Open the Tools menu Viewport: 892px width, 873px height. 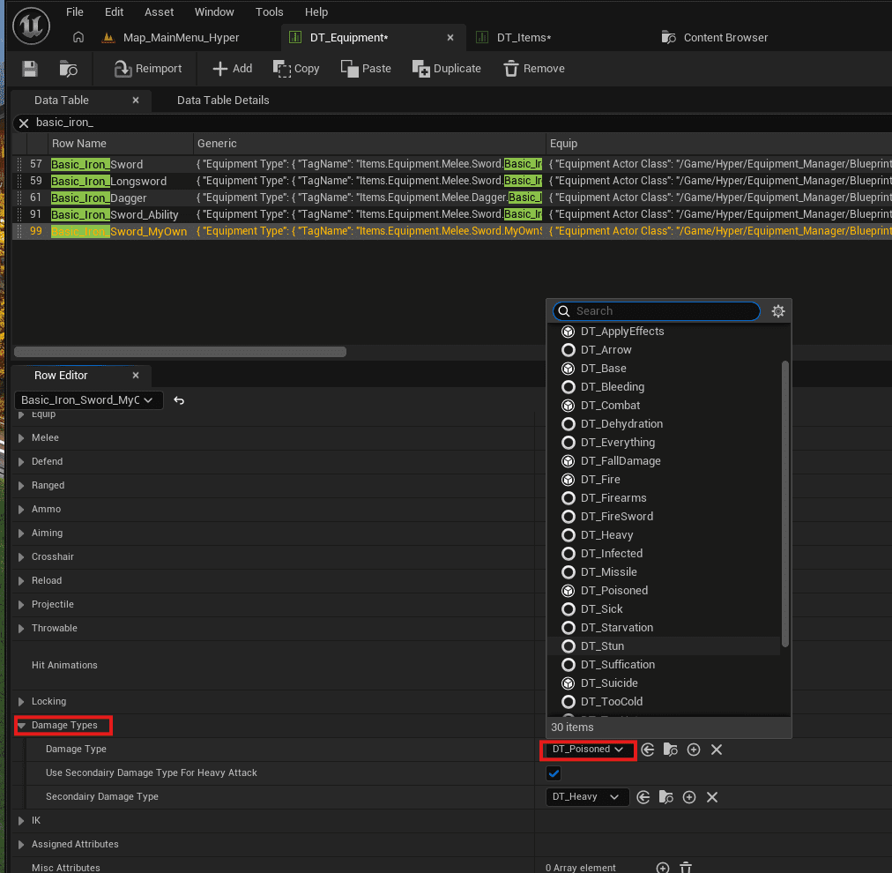tap(269, 12)
